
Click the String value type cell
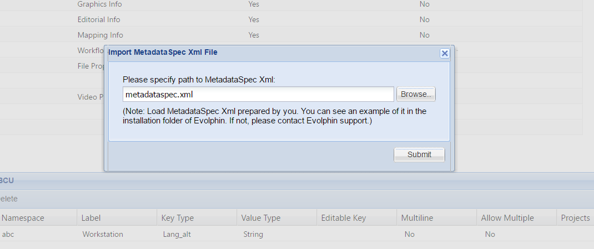tap(253, 234)
